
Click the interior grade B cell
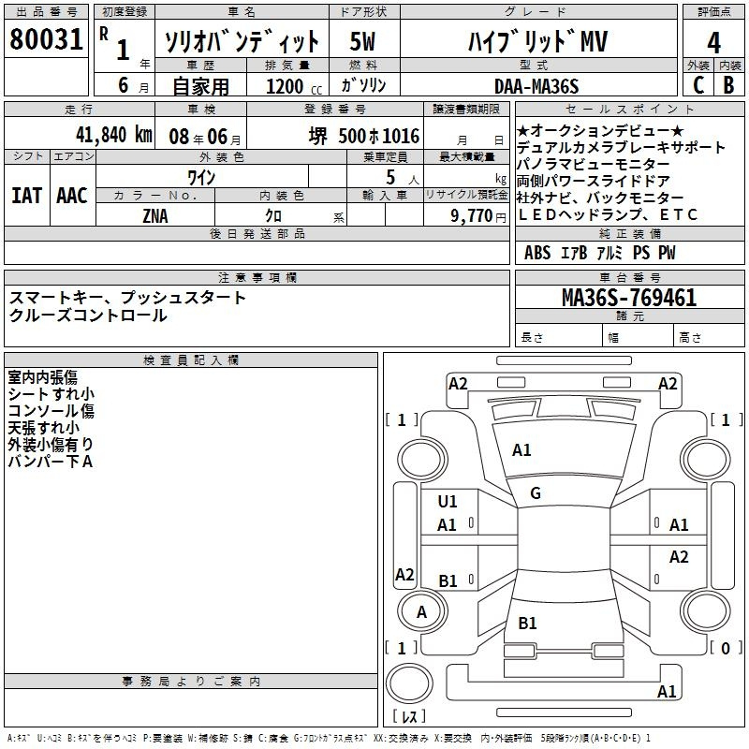728,84
